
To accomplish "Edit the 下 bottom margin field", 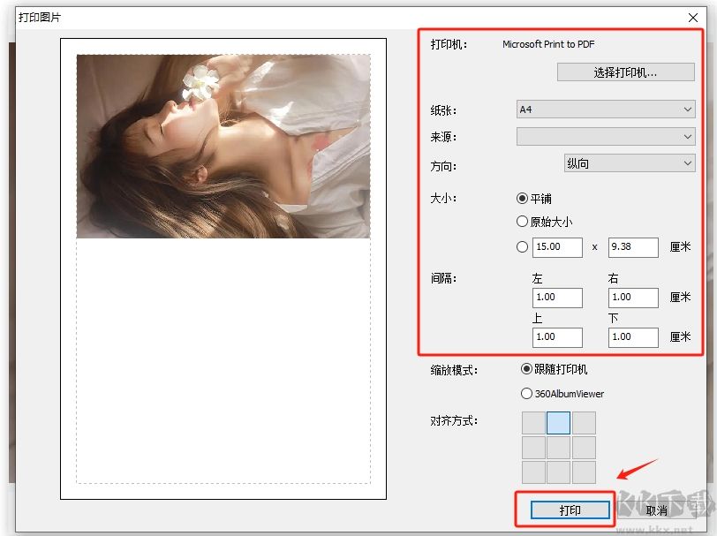I will (633, 337).
